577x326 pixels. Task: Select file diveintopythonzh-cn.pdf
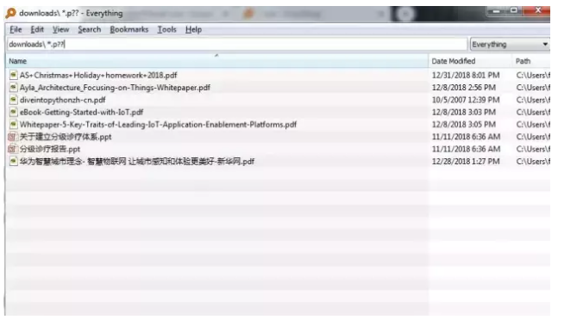tap(63, 100)
